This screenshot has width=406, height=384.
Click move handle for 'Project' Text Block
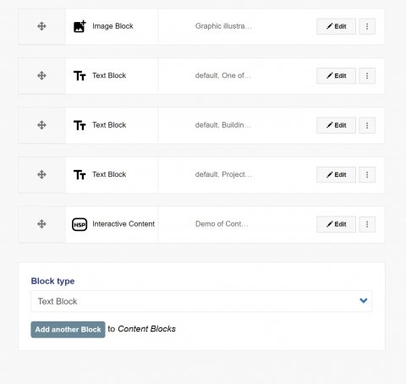coord(41,174)
